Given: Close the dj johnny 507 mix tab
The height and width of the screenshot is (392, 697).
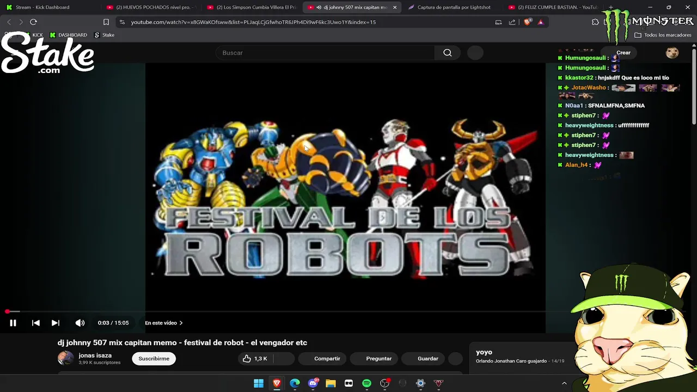Looking at the screenshot, I should tap(395, 7).
